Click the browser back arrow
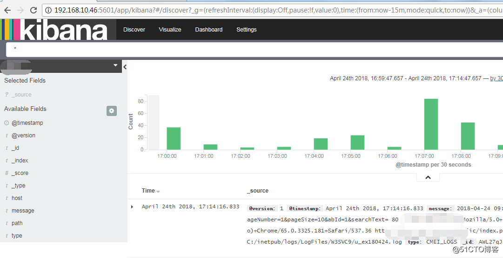Image resolution: width=503 pixels, height=258 pixels. [x=7, y=10]
